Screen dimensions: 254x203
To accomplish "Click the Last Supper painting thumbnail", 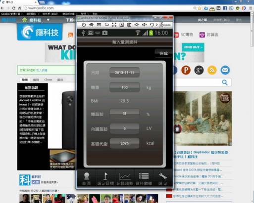I will pos(203,119).
